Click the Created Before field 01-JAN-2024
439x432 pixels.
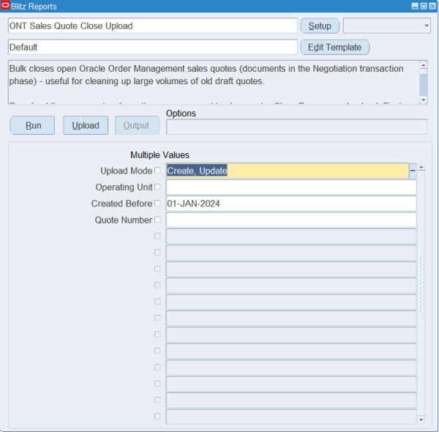click(x=291, y=204)
